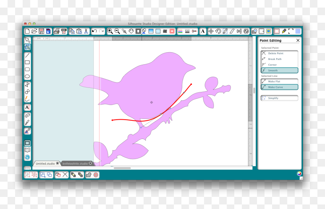The height and width of the screenshot is (209, 325).
Task: Close the Point Editing panel
Action: (x=298, y=40)
